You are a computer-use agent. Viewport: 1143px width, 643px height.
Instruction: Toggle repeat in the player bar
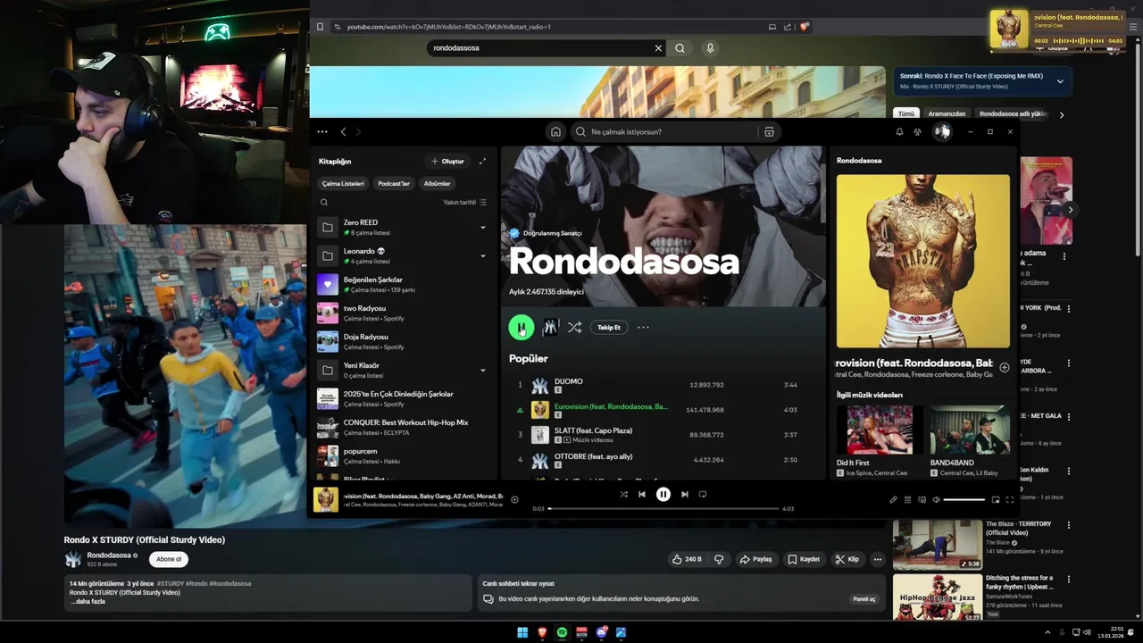(703, 495)
